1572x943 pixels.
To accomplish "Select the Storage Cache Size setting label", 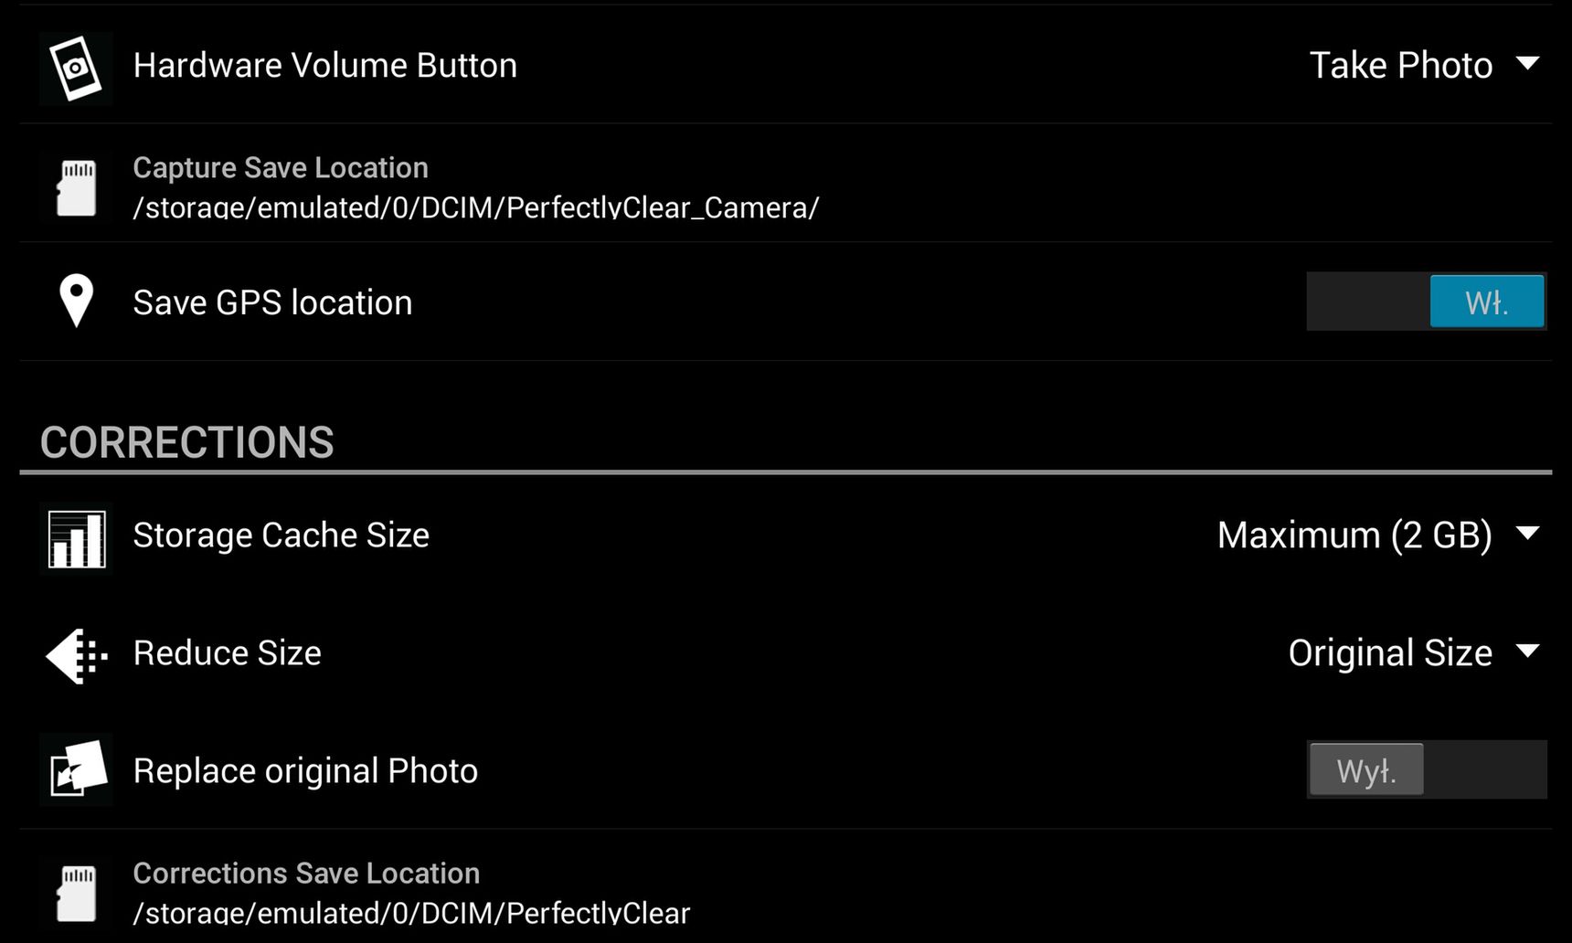I will [x=281, y=535].
